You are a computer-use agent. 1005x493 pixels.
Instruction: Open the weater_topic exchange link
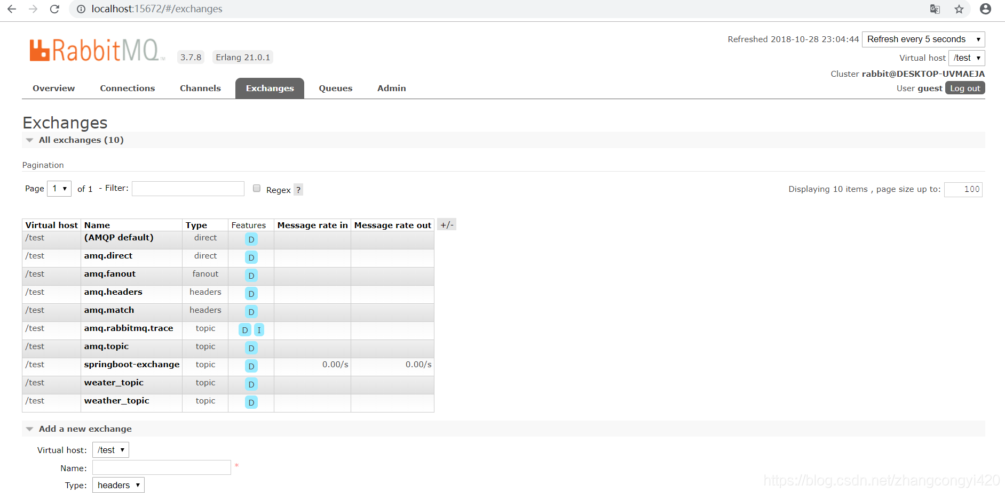tap(114, 383)
